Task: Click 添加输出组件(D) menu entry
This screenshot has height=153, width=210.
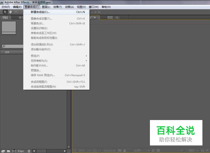Action: pos(56,49)
